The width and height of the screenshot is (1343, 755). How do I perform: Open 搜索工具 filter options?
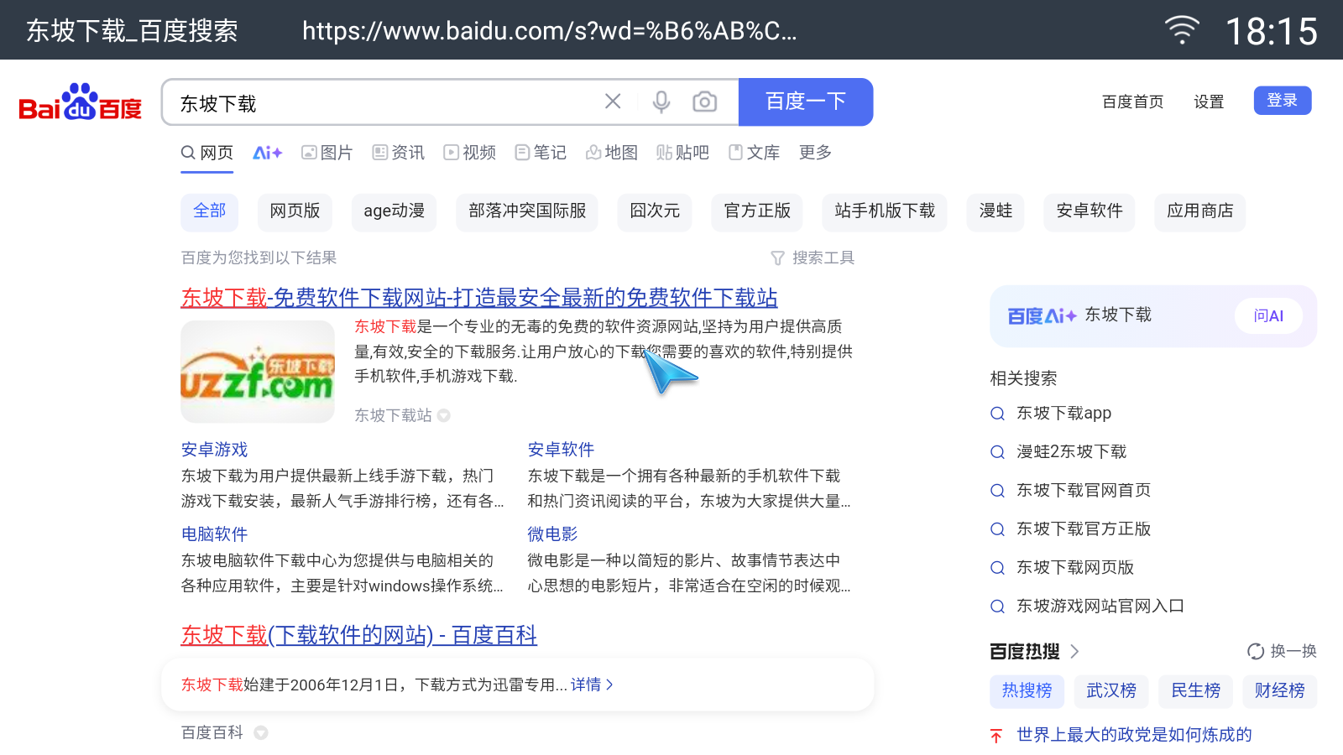pyautogui.click(x=813, y=258)
